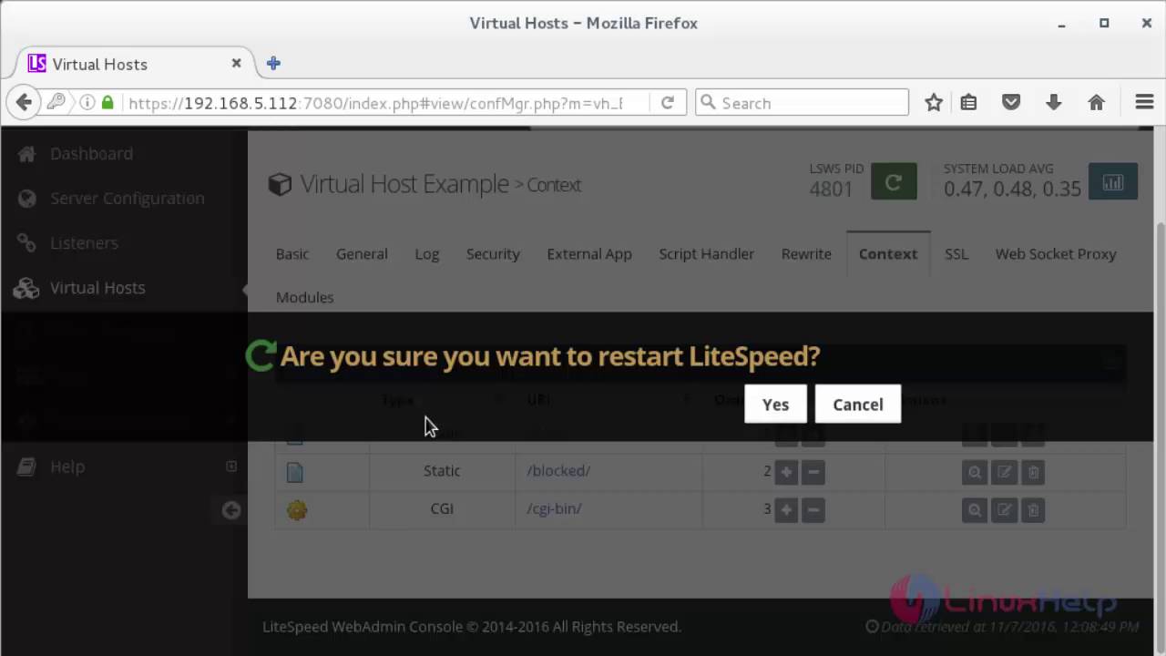Click the Firefox Search field
1166x656 pixels.
click(x=802, y=103)
